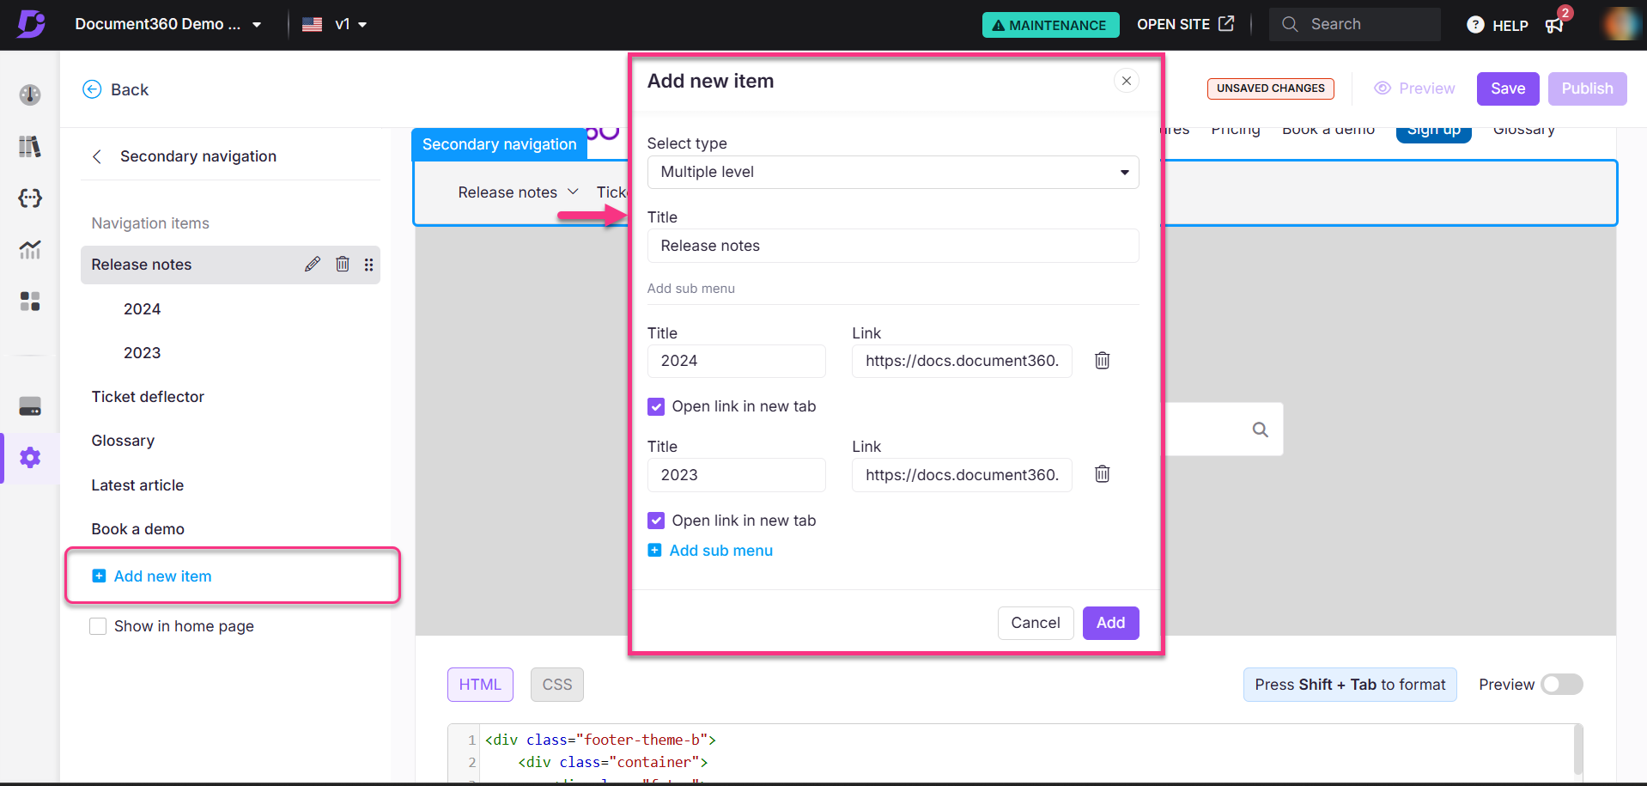Click the Add button in dialog

[1110, 623]
